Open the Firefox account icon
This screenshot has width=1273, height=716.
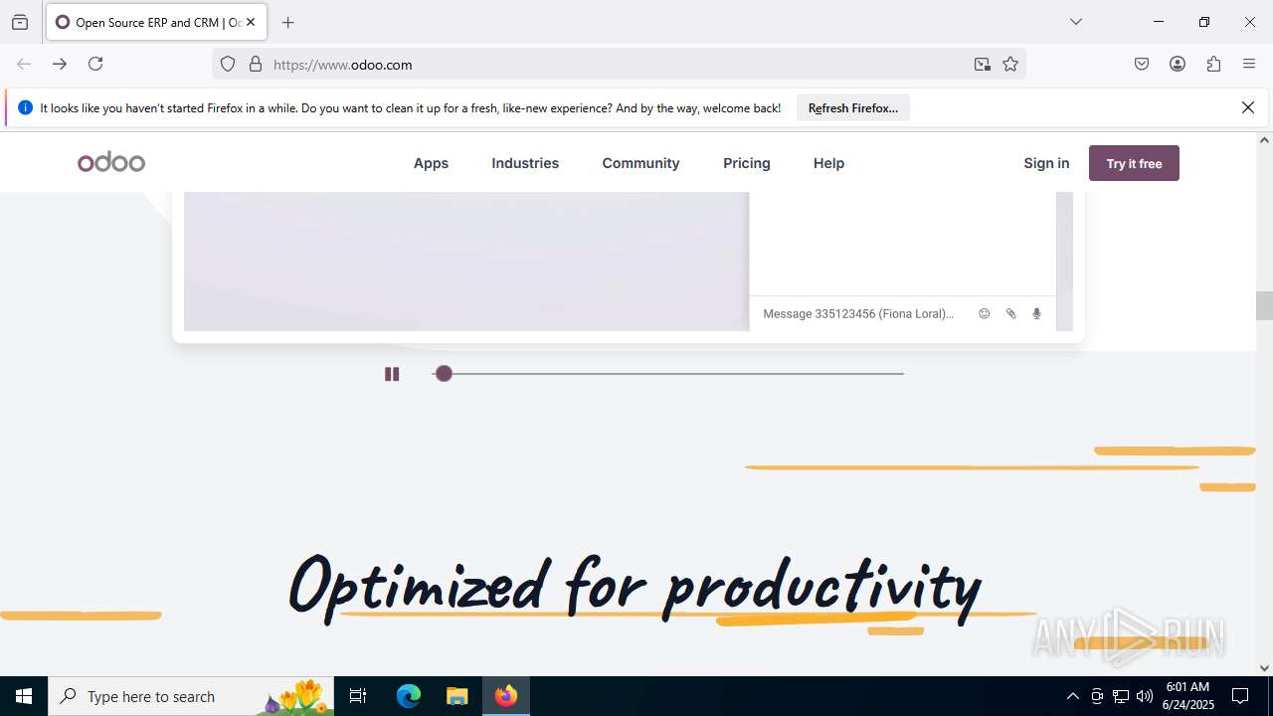point(1178,64)
